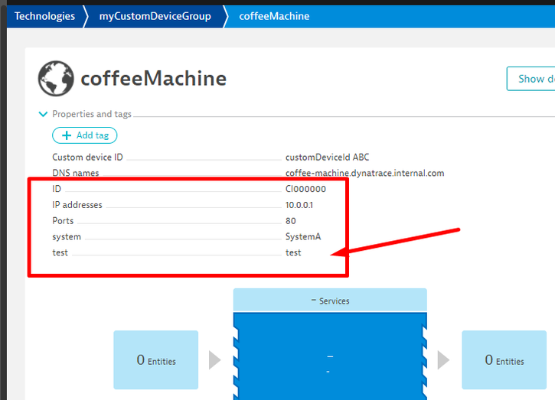The image size is (555, 400).
Task: Collapse the Properties and tags section
Action: tap(43, 114)
